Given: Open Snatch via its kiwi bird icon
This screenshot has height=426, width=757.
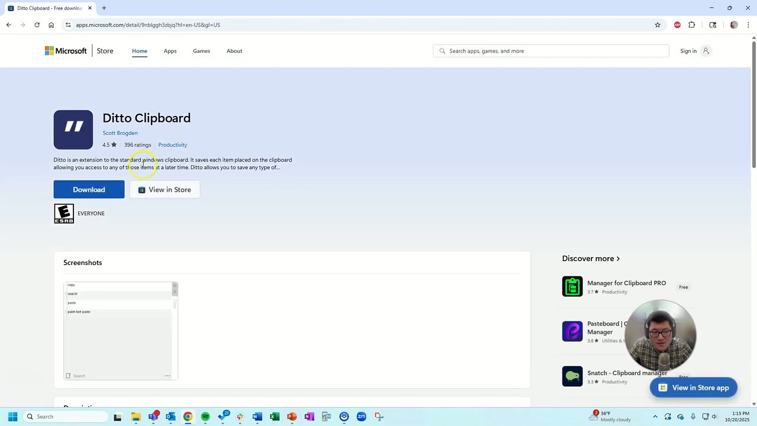Looking at the screenshot, I should coord(572,376).
